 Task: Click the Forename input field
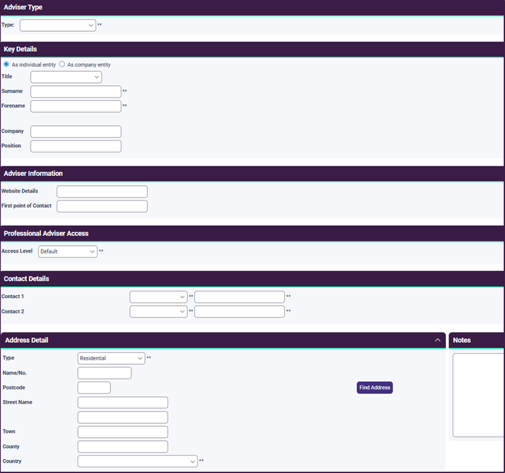76,106
